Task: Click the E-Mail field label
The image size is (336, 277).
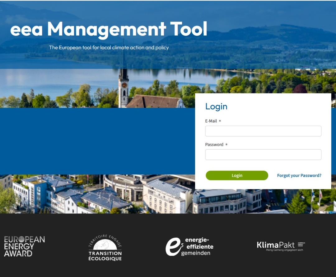Action: tap(211, 121)
